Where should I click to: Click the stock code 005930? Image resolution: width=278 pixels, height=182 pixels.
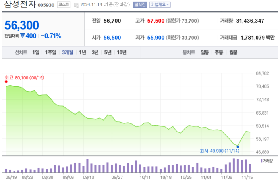46,6
